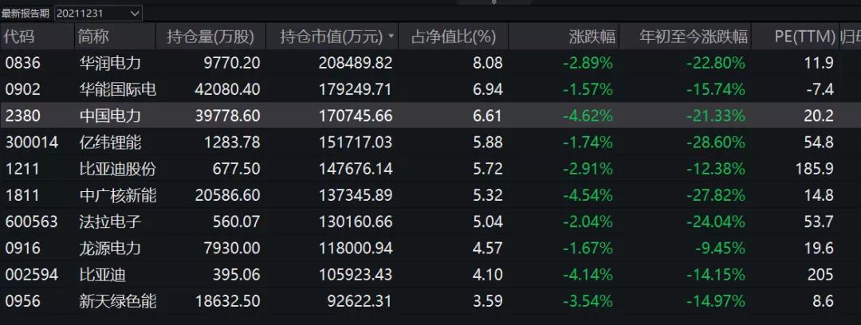The width and height of the screenshot is (861, 325).
Task: Select stock code 0956
Action: point(23,301)
